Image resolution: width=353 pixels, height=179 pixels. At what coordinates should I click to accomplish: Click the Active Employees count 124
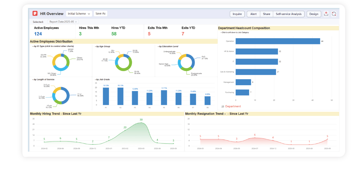click(38, 34)
